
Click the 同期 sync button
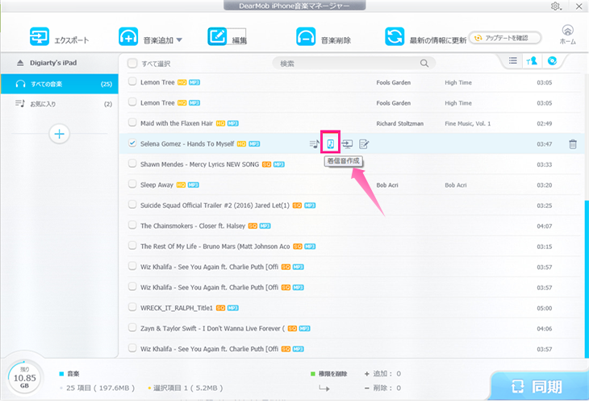[x=537, y=386]
